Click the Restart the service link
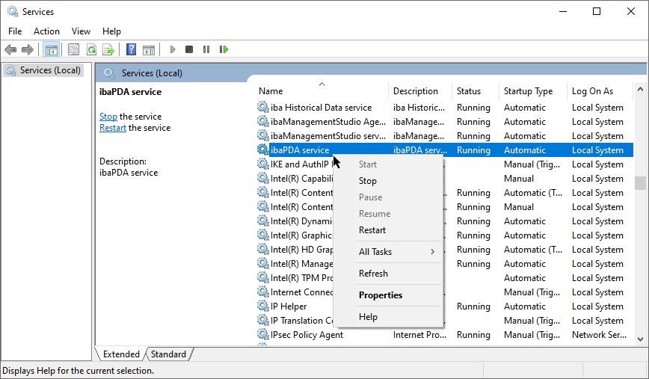This screenshot has width=649, height=379. tap(113, 128)
